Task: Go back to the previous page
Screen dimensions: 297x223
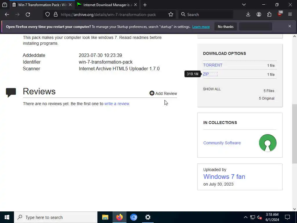Action: click(x=7, y=15)
